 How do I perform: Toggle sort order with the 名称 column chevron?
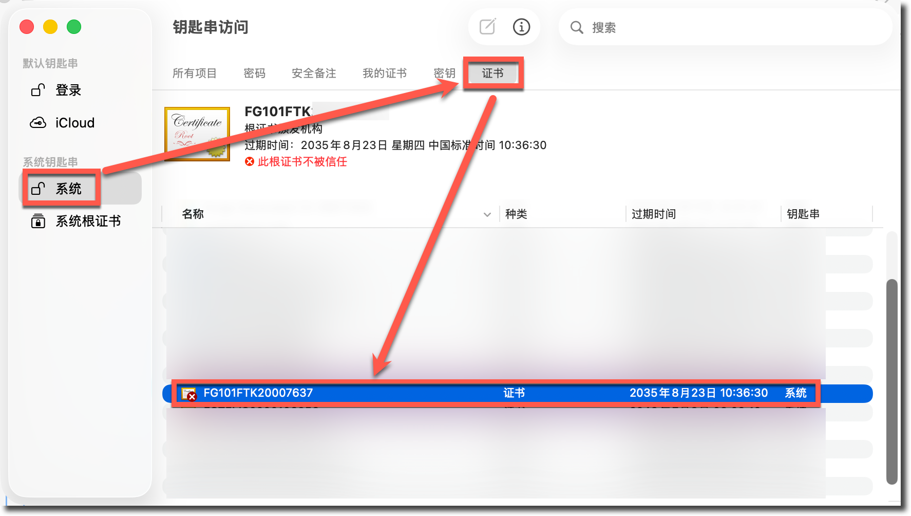tap(487, 214)
